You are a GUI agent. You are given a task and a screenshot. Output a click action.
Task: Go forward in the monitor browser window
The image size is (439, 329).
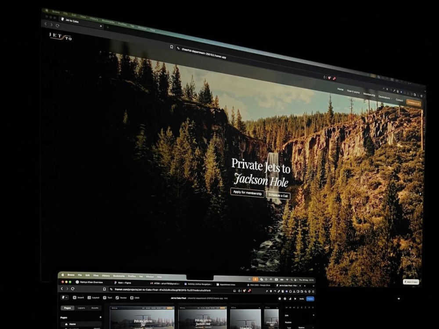tap(51, 25)
